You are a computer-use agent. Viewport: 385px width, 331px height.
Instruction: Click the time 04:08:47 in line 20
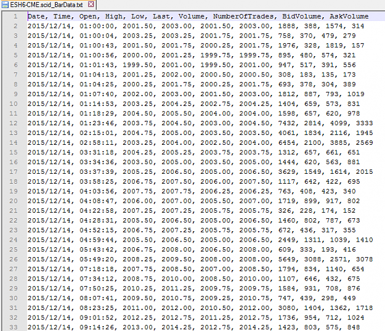pyautogui.click(x=97, y=201)
